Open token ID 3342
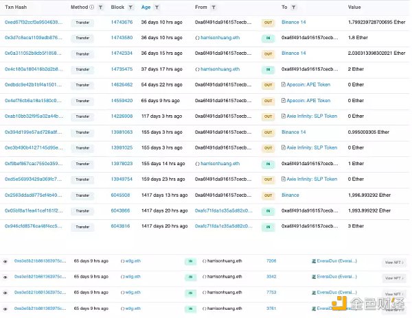 271,277
